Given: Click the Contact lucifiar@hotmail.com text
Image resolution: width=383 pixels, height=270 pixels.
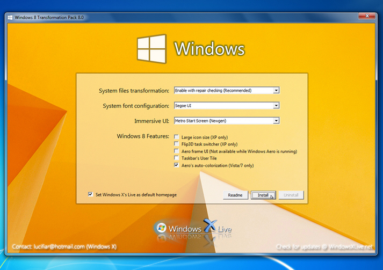Looking at the screenshot, I should (64, 247).
